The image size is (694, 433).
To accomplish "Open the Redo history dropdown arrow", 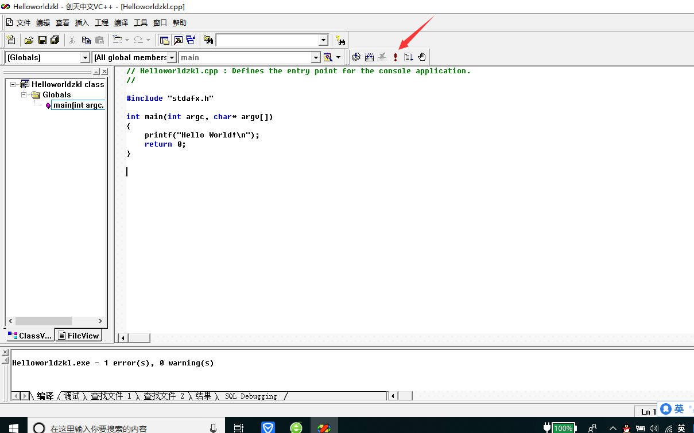I will [x=148, y=40].
